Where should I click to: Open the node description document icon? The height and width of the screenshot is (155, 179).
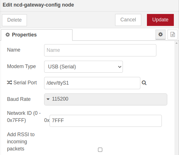pyautogui.click(x=172, y=34)
